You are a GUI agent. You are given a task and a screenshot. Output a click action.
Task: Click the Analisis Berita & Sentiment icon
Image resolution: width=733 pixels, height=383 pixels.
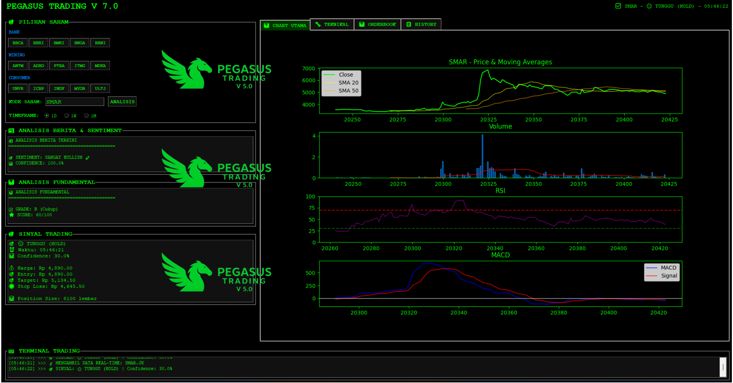coord(11,131)
